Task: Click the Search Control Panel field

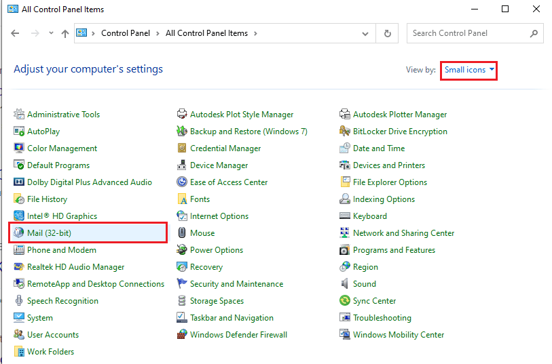Action: pyautogui.click(x=475, y=33)
